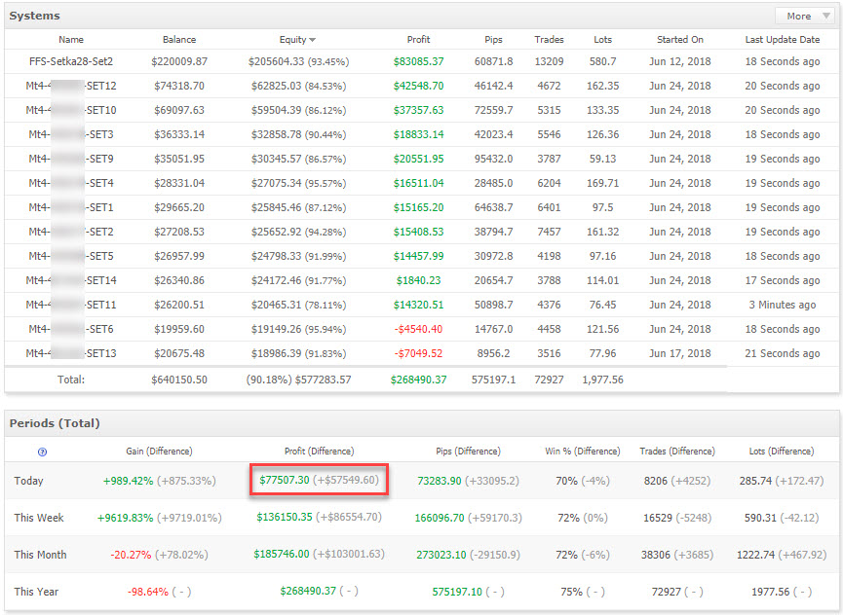Click the Win % (Difference) column header
843x615 pixels.
(582, 452)
